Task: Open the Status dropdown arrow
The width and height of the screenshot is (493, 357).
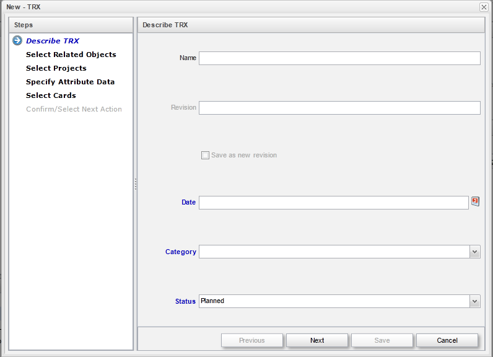Action: 474,301
